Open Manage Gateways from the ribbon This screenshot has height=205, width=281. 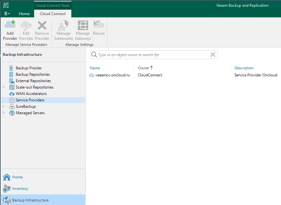coord(83,30)
